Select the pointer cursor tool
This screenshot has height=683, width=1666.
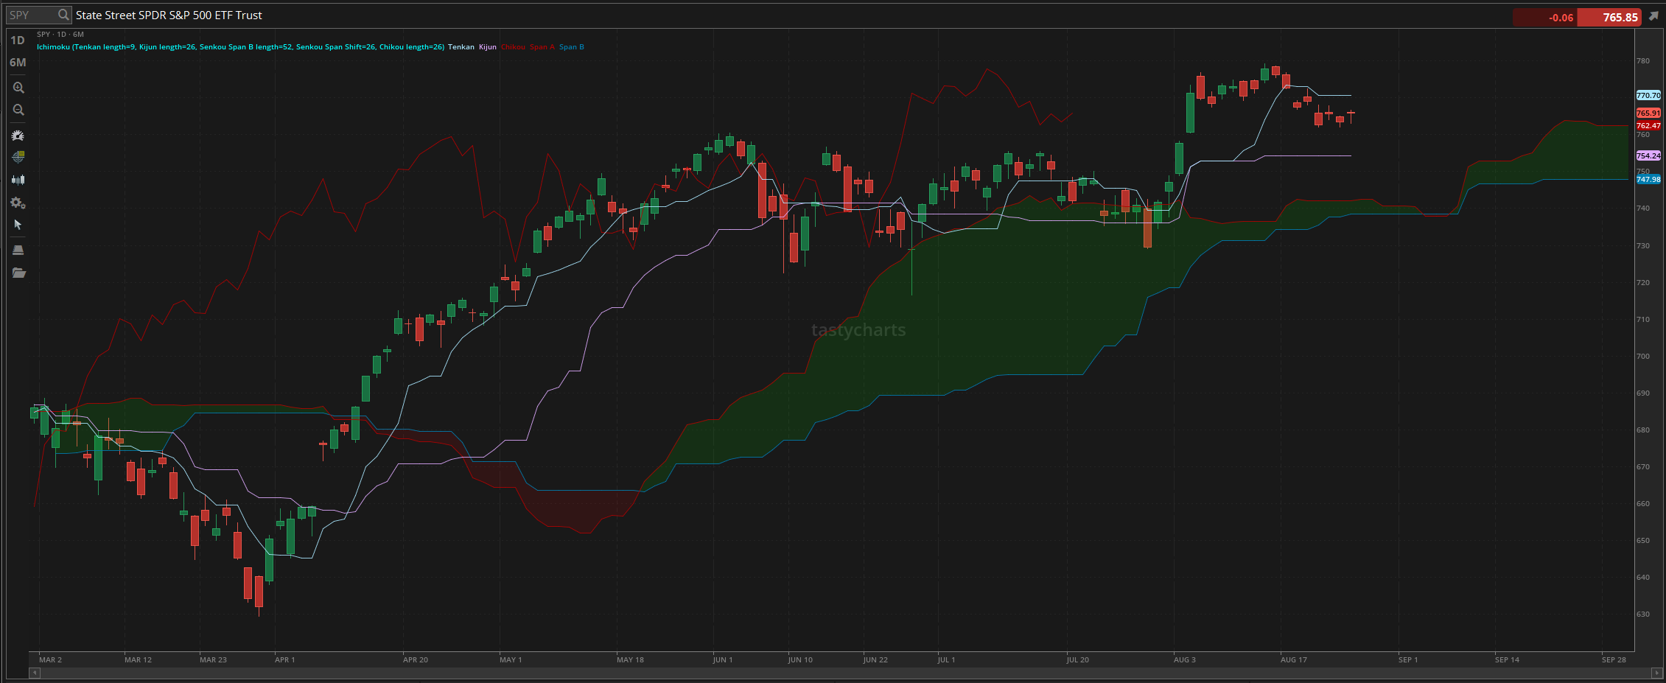18,225
